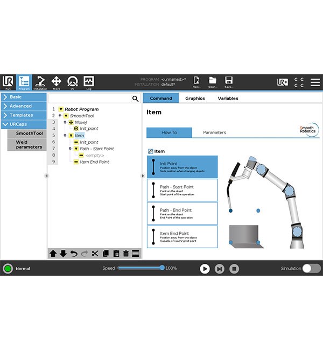Image resolution: width=323 pixels, height=350 pixels.
Task: Expand the Basic section
Action: 24,97
